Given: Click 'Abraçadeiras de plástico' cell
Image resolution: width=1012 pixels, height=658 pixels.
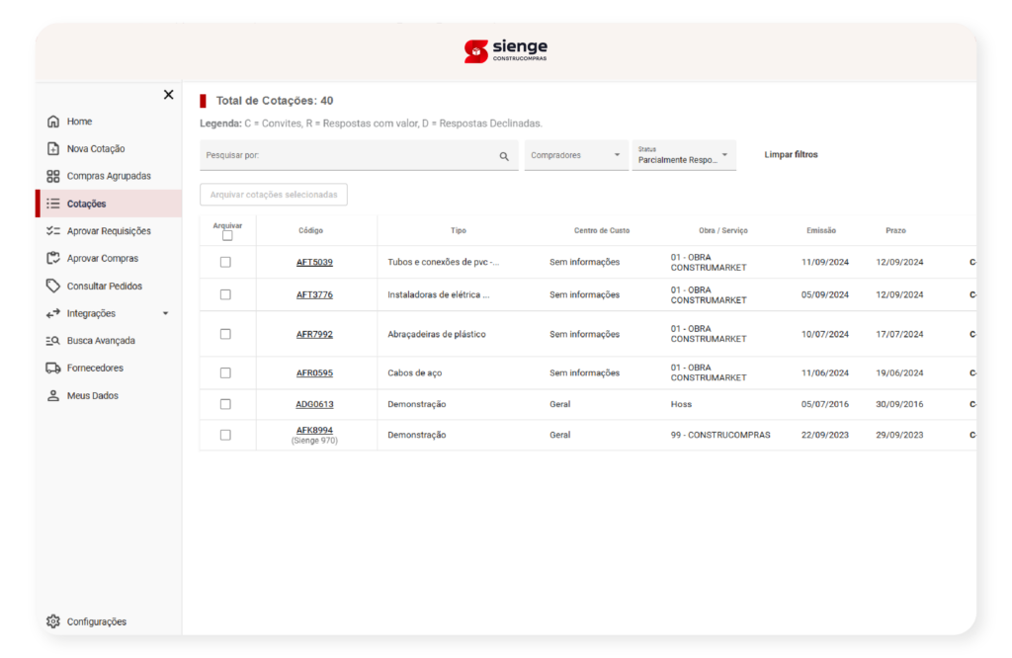Looking at the screenshot, I should (436, 334).
